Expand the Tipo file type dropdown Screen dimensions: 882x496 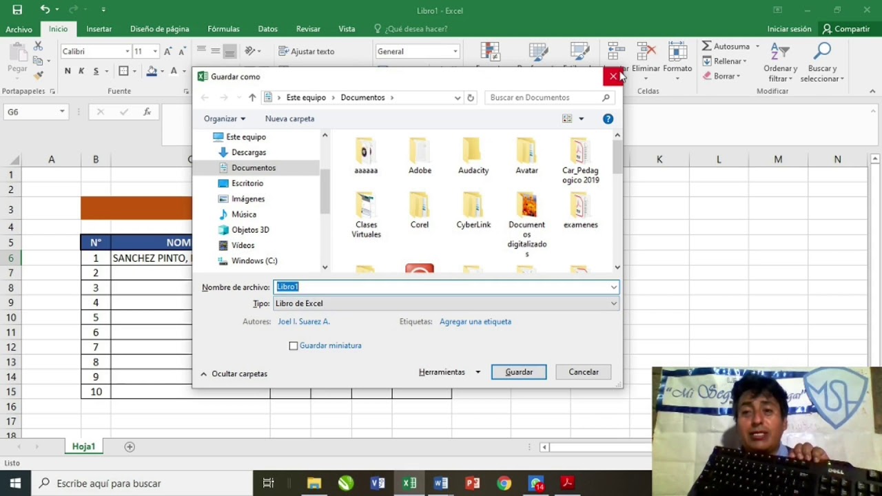(x=613, y=304)
